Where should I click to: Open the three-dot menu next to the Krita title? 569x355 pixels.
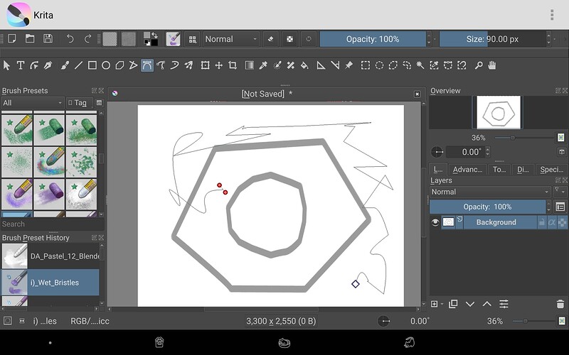552,15
